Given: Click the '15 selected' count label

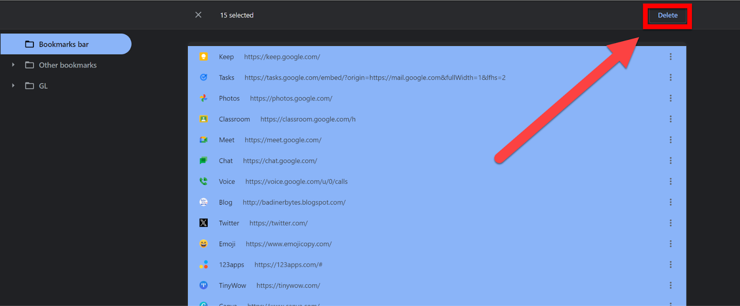Looking at the screenshot, I should (x=237, y=15).
